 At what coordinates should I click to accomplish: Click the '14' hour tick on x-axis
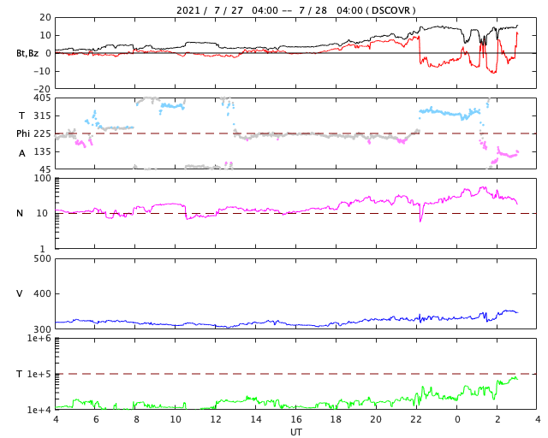click(x=256, y=419)
